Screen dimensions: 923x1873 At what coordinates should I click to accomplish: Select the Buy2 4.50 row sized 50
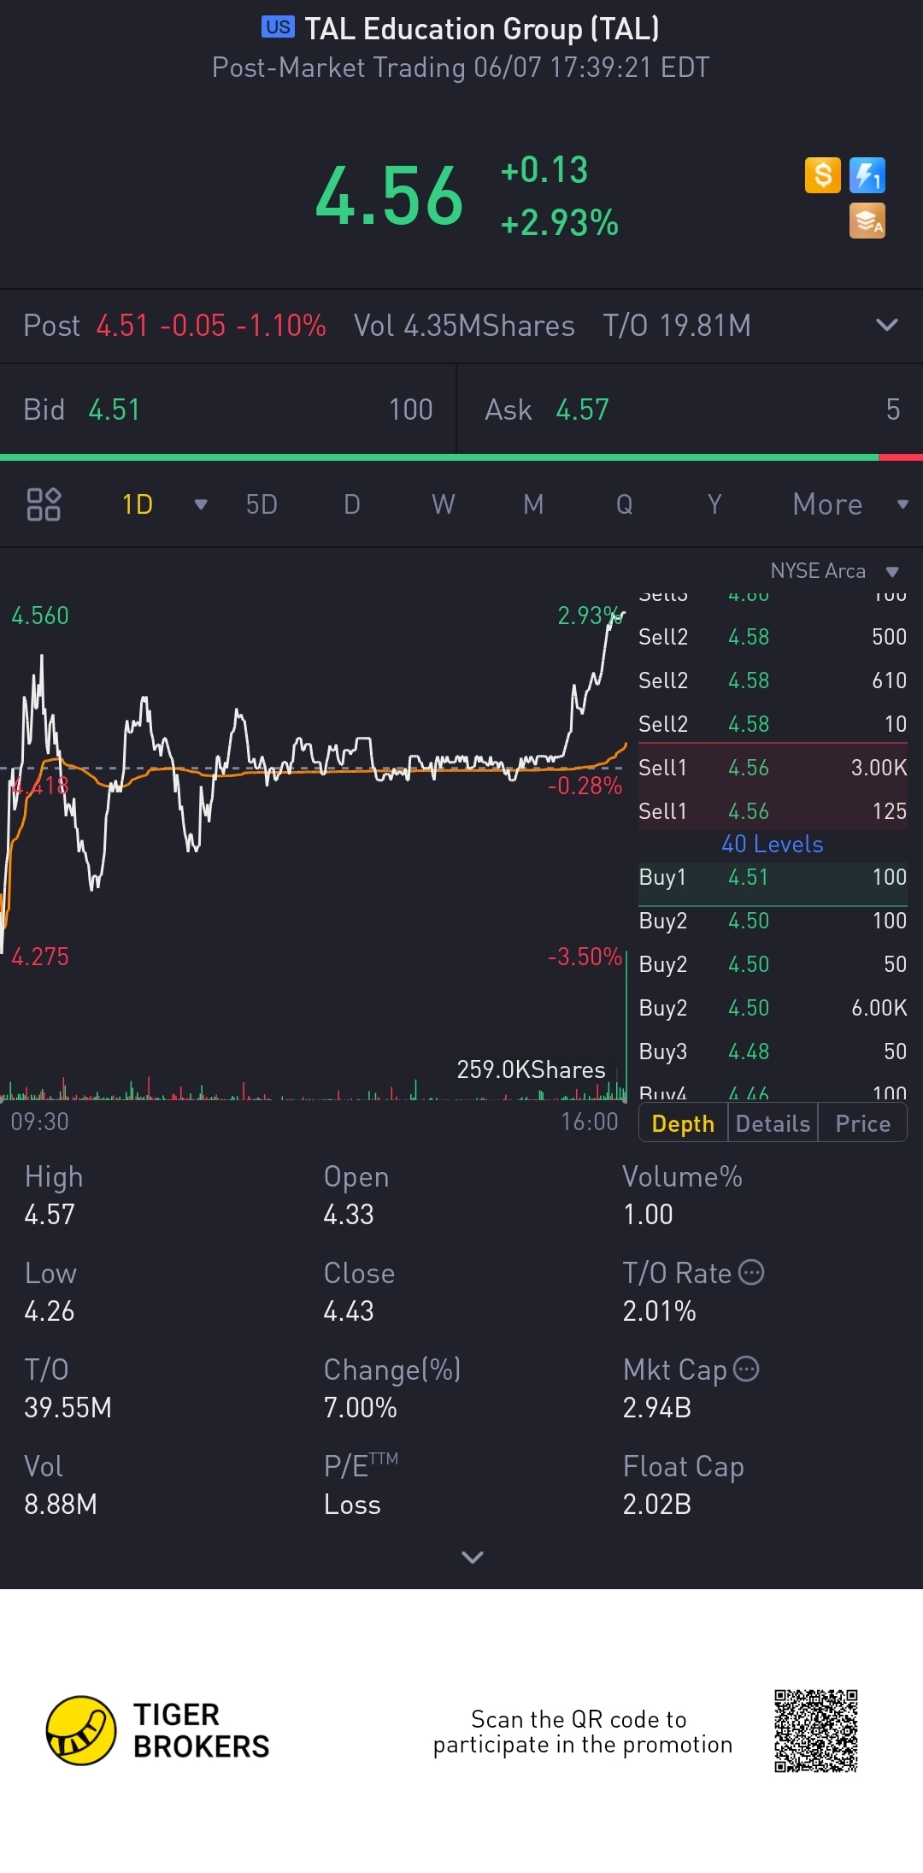773,964
